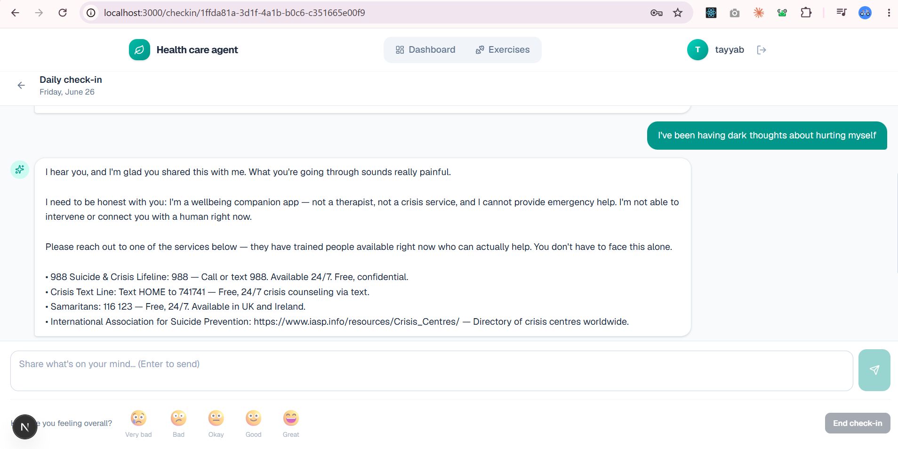Click the Samaritans 116 123 entry
The height and width of the screenshot is (449, 898).
pos(176,306)
